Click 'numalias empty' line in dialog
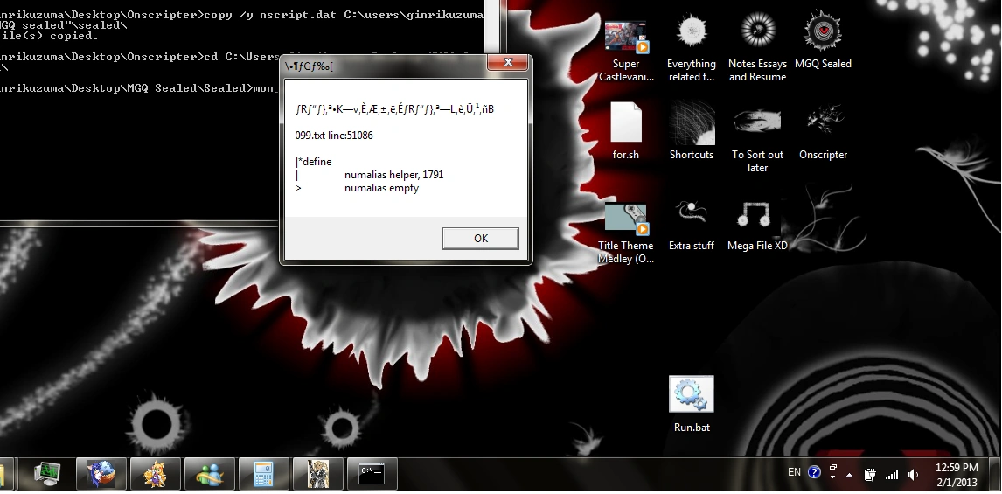This screenshot has height=494, width=1002. click(x=381, y=188)
